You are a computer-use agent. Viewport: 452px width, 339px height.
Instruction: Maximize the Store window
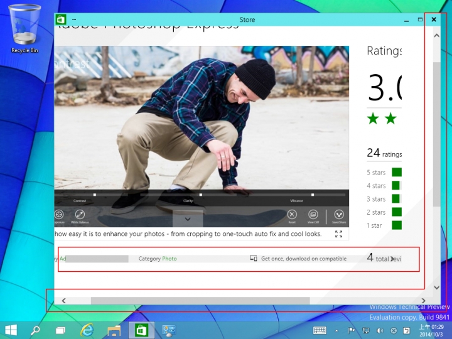pyautogui.click(x=420, y=19)
